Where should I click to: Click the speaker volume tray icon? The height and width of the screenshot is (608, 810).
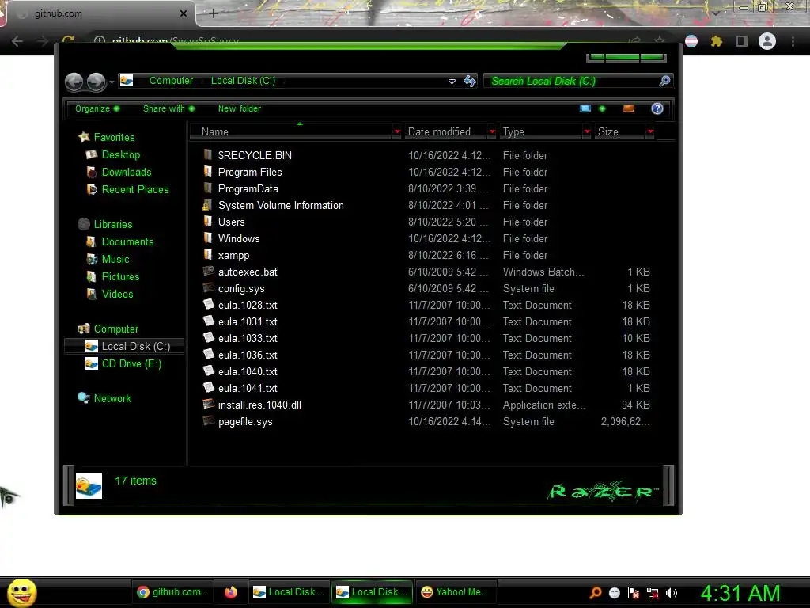coord(671,593)
